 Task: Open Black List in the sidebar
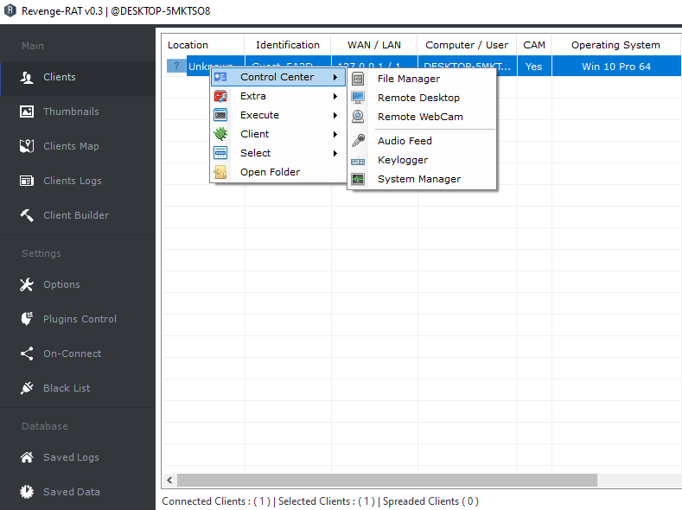[x=78, y=388]
